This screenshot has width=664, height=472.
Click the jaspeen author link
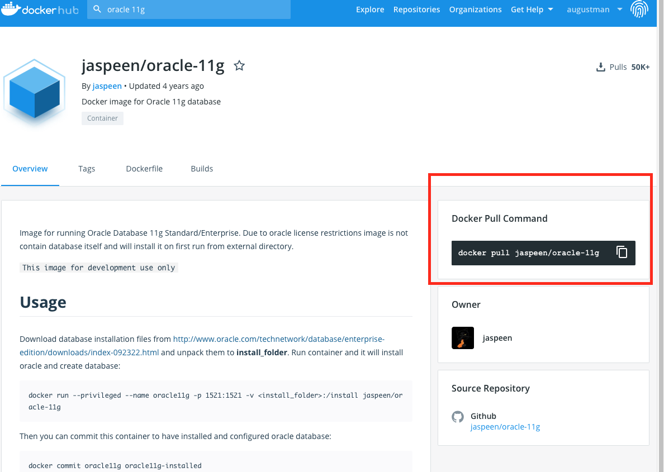point(107,86)
